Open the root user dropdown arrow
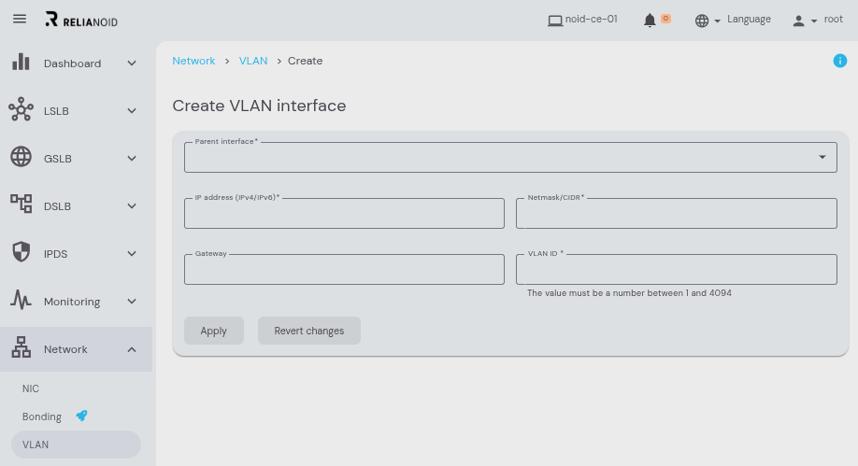Viewport: 858px width, 466px height. (x=814, y=21)
